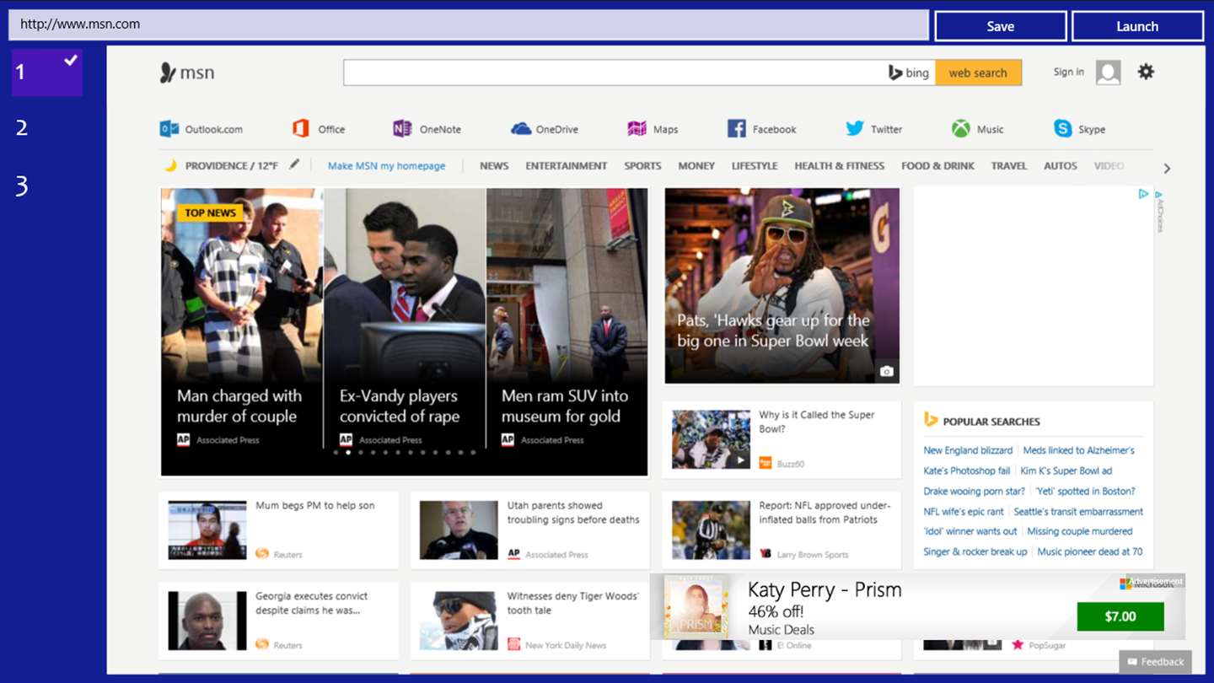Click the OneNote notebook icon

coord(402,129)
